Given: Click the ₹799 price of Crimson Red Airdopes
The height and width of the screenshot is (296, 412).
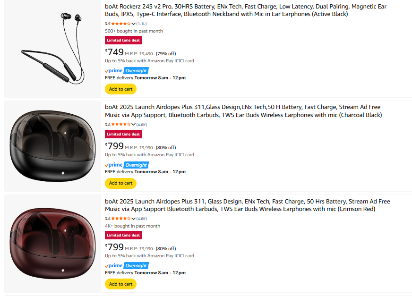Looking at the screenshot, I should click(114, 247).
